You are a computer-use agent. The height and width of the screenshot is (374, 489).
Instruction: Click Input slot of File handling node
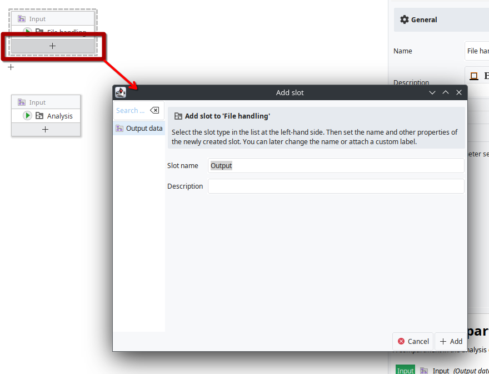click(52, 19)
